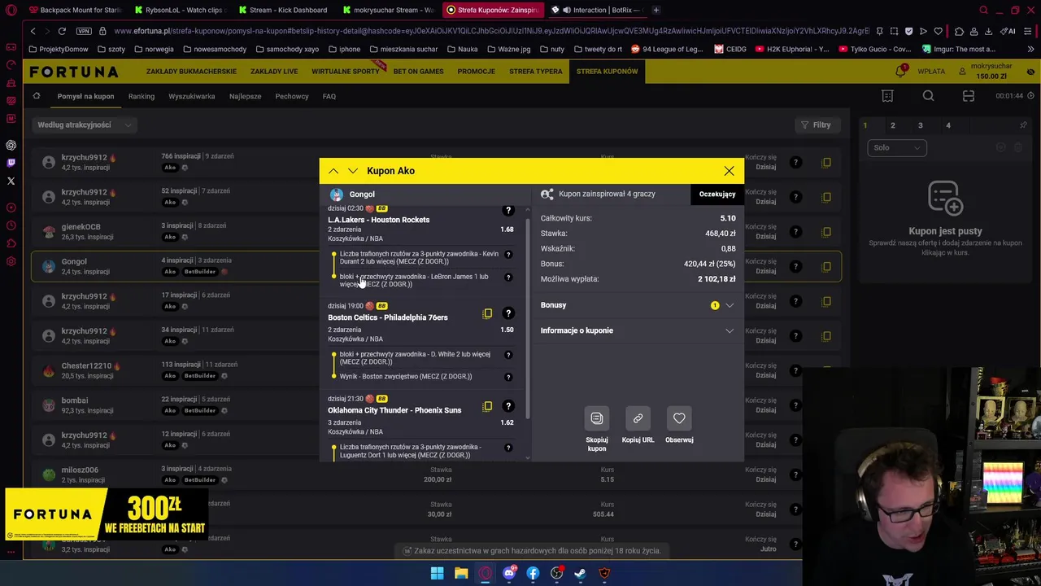Click the browser back arrow
Viewport: 1041px width, 586px height.
tap(33, 31)
